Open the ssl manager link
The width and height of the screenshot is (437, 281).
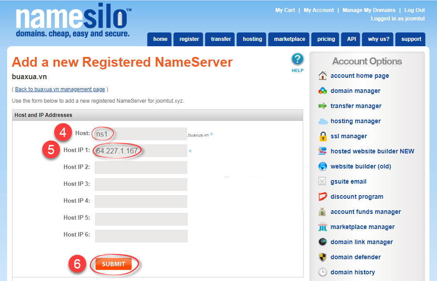[x=349, y=136]
